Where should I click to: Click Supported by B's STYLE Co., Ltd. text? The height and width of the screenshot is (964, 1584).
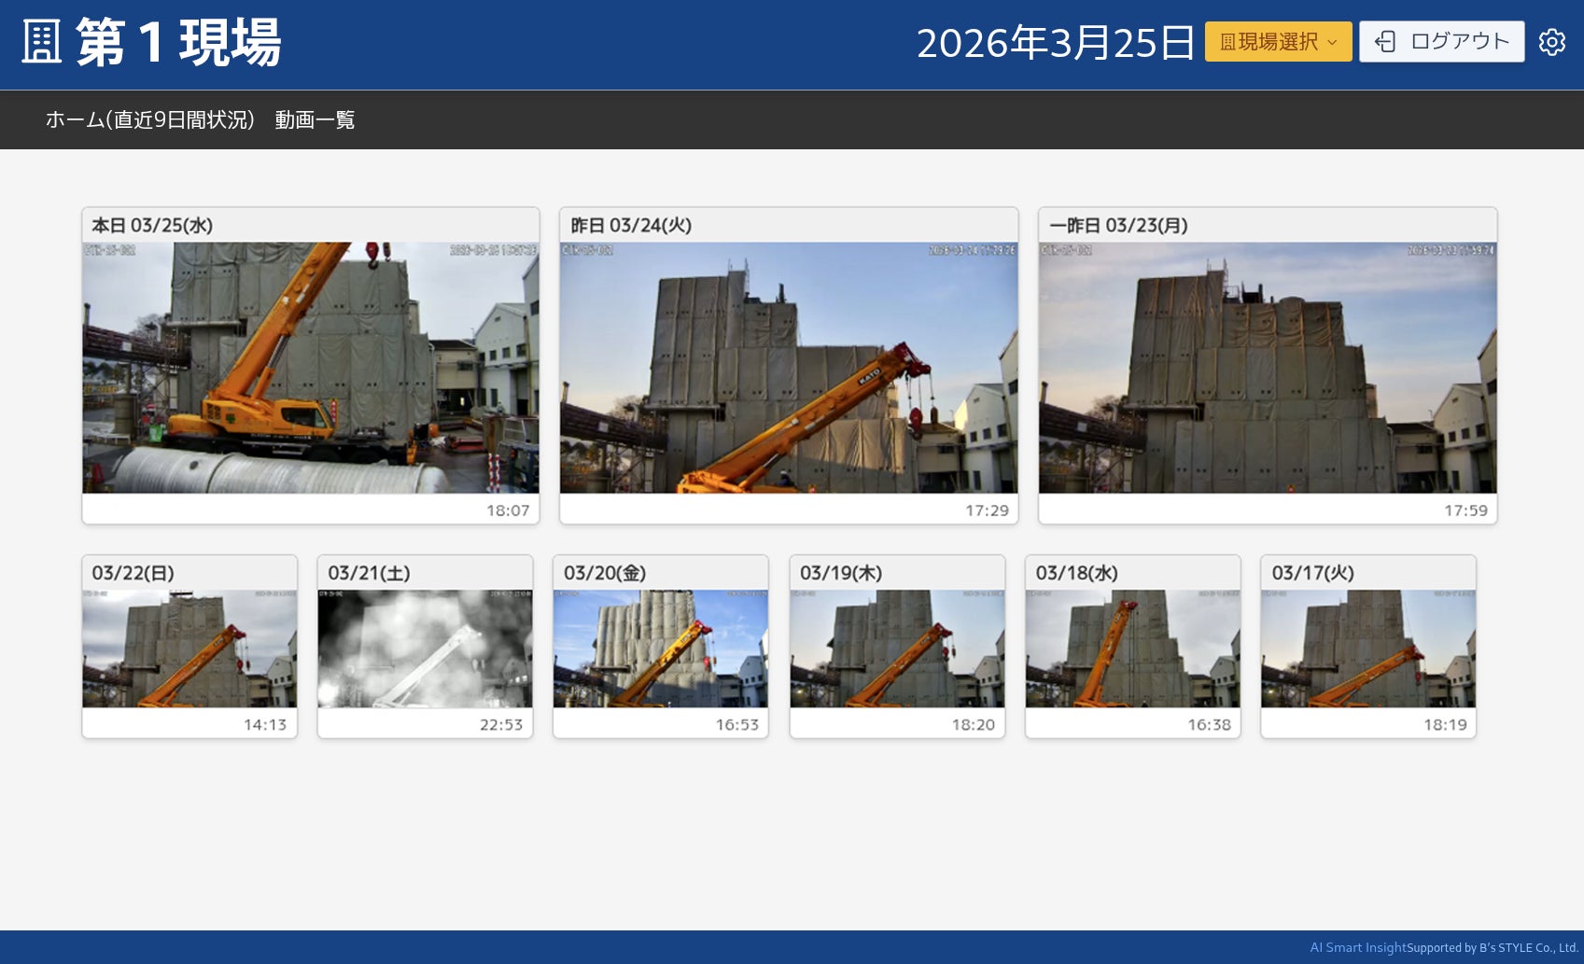point(1493,947)
